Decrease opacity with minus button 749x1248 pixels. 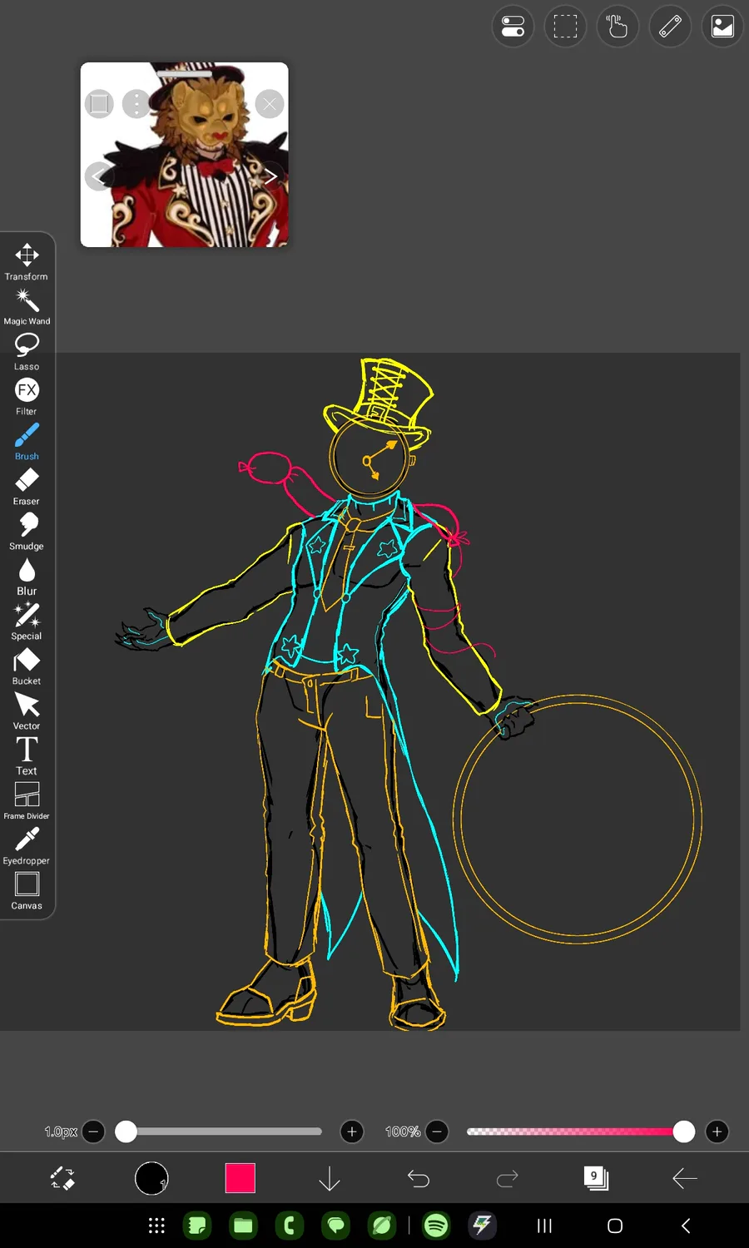coord(437,1132)
